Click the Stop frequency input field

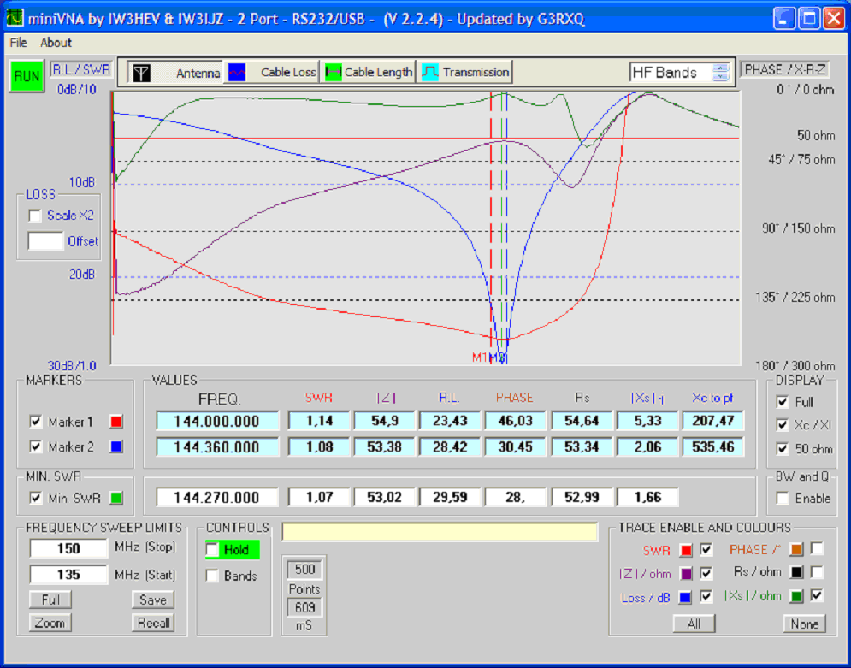68,548
